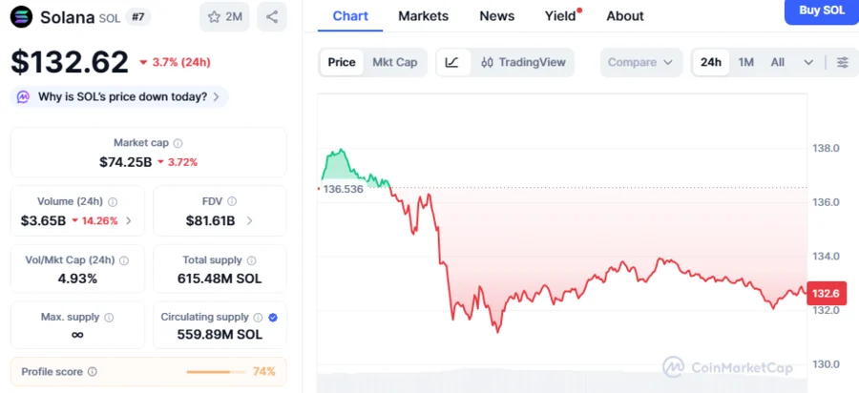Select the 24h time range
The width and height of the screenshot is (859, 393).
[x=711, y=62]
